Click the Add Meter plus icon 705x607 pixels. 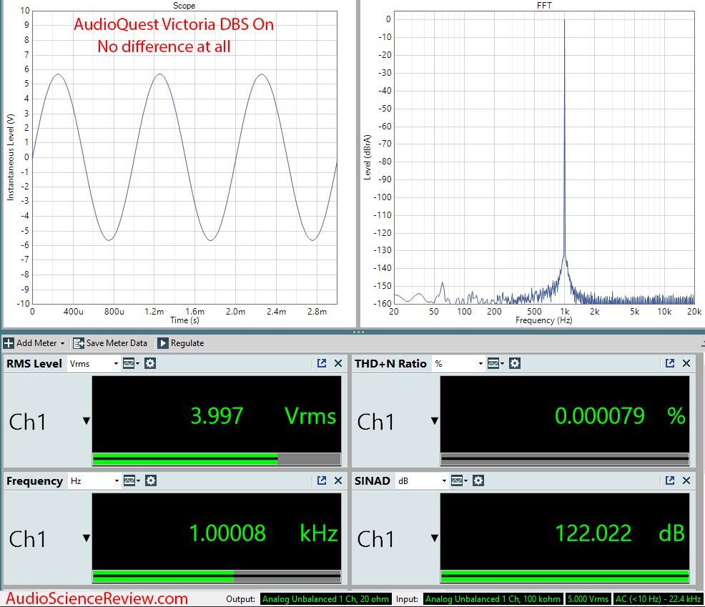[9, 343]
